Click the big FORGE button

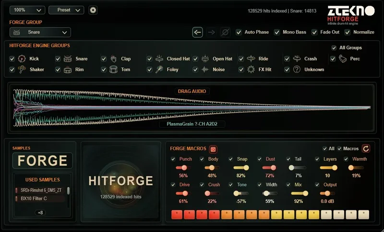coord(42,161)
